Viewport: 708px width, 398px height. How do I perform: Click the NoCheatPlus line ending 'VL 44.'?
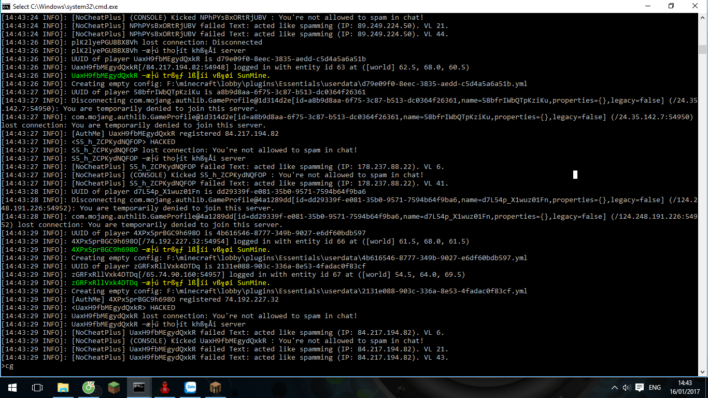coord(225,34)
